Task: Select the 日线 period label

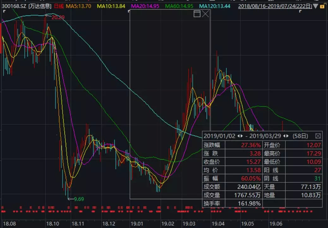Action: [x=58, y=6]
